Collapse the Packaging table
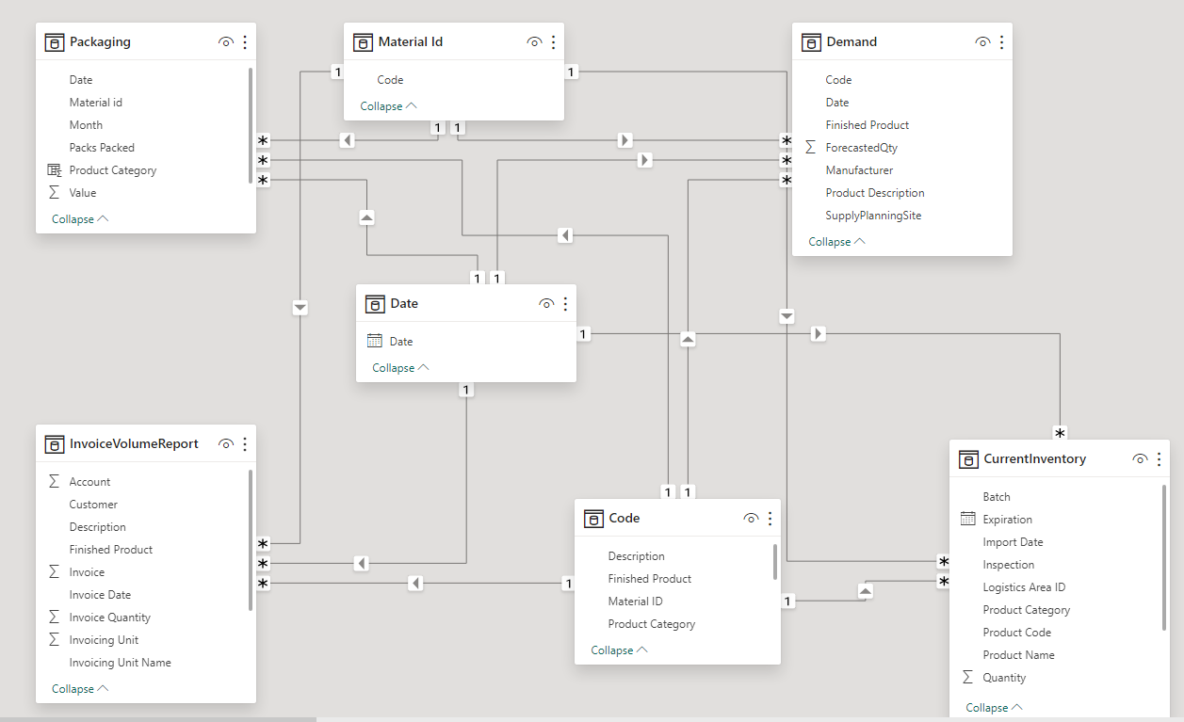The width and height of the screenshot is (1184, 722). pyautogui.click(x=80, y=219)
